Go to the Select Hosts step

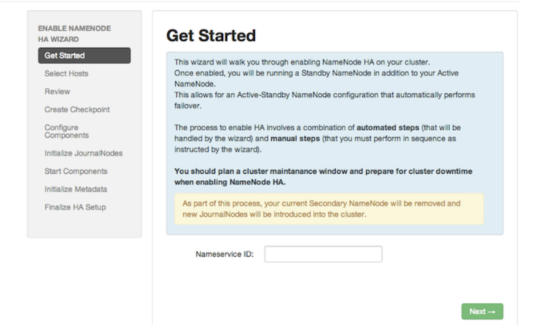[x=66, y=74]
